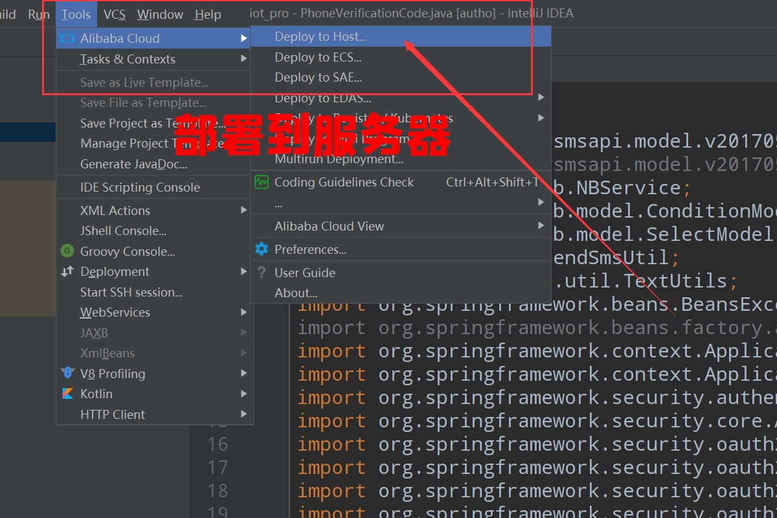This screenshot has height=518, width=777.
Task: Expand Alibaba Cloud View submenu arrow
Action: [541, 226]
